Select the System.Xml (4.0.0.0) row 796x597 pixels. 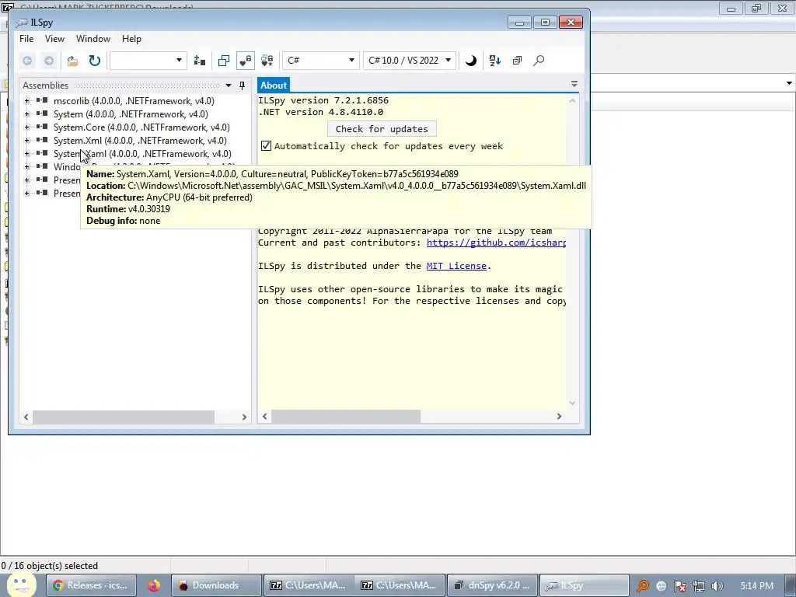[140, 141]
